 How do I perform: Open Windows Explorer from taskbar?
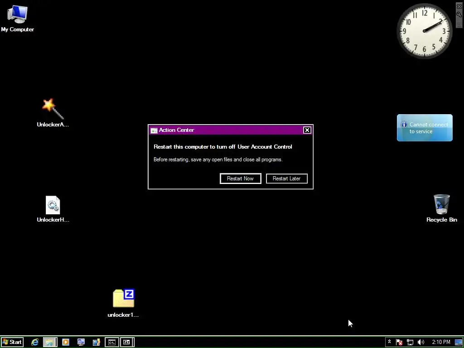[x=50, y=342]
